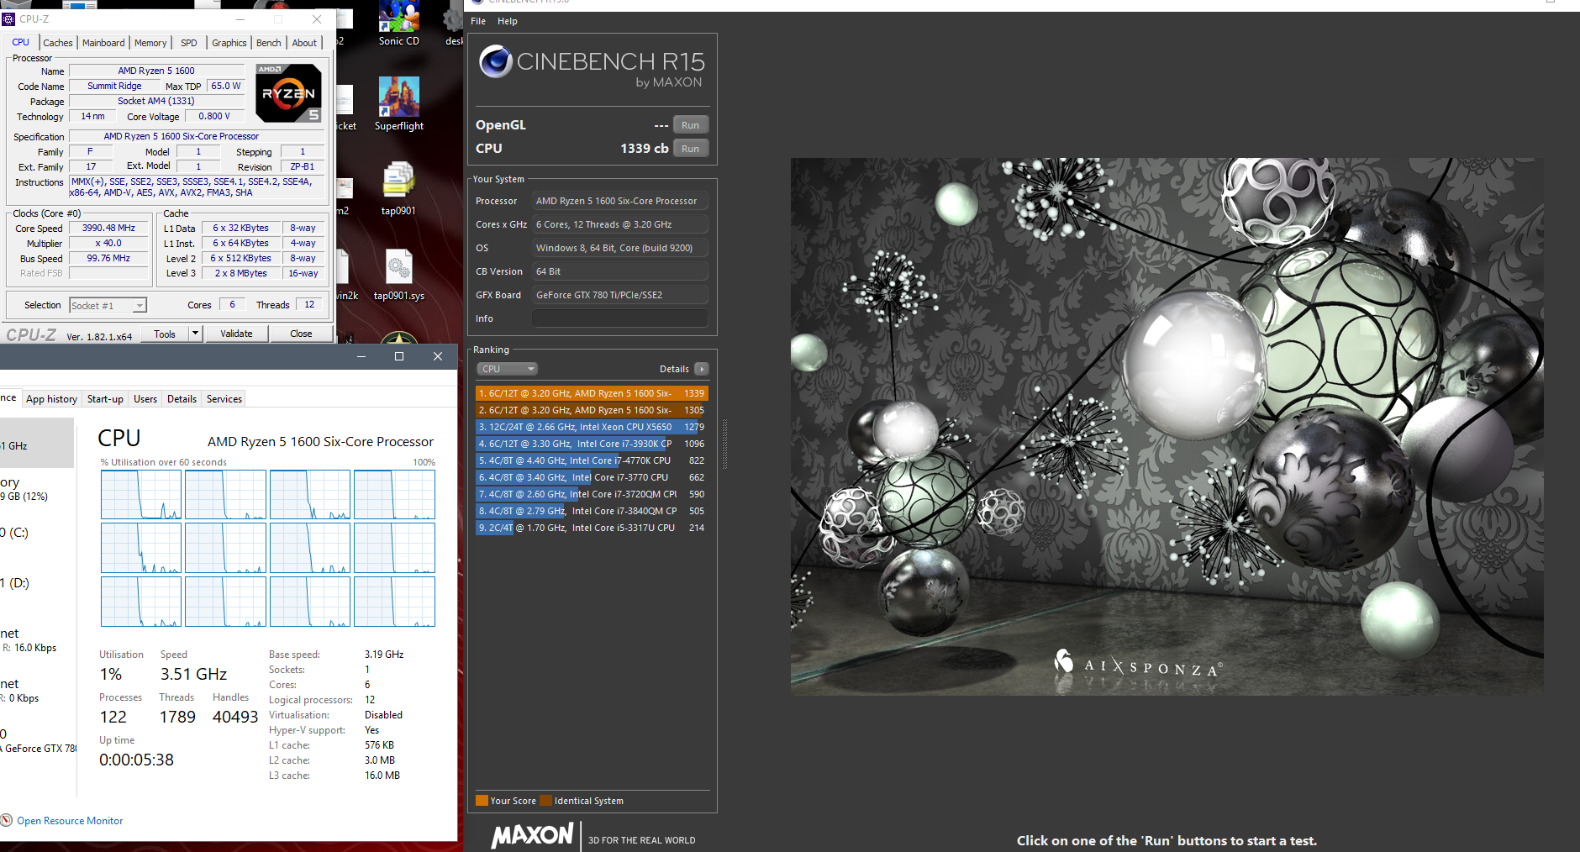Select the Core i7-4770K ranking row
Image resolution: width=1580 pixels, height=852 pixels.
pos(592,460)
